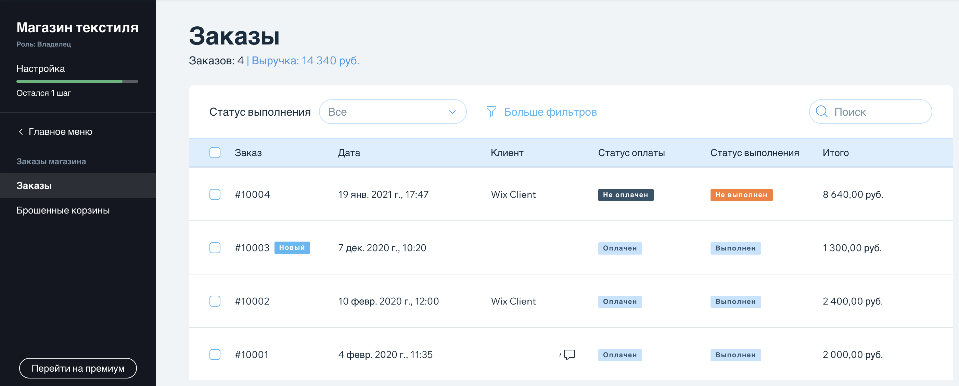Click date 10 февр. 2020 г., 12:00
Image resolution: width=959 pixels, height=386 pixels.
tap(388, 301)
